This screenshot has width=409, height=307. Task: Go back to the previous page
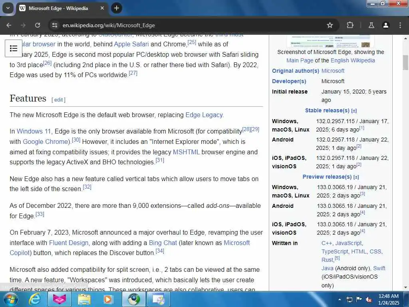tap(9, 25)
